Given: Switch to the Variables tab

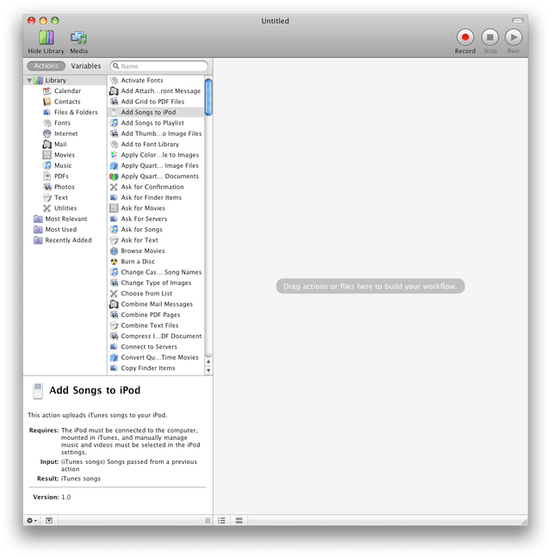Looking at the screenshot, I should point(86,66).
